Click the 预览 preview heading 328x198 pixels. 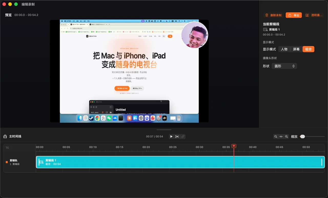tap(8, 15)
